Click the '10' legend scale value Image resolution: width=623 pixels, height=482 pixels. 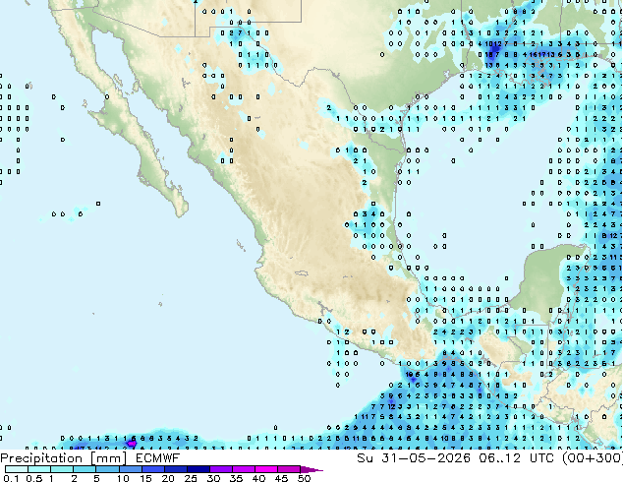(x=123, y=478)
